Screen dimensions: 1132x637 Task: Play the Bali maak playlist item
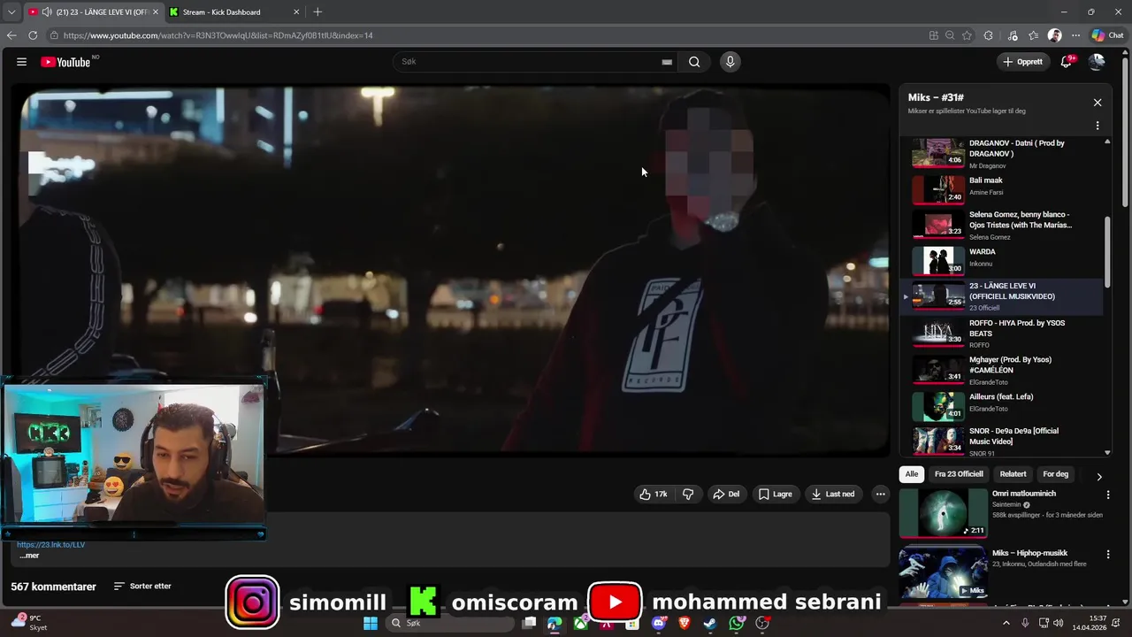1003,188
